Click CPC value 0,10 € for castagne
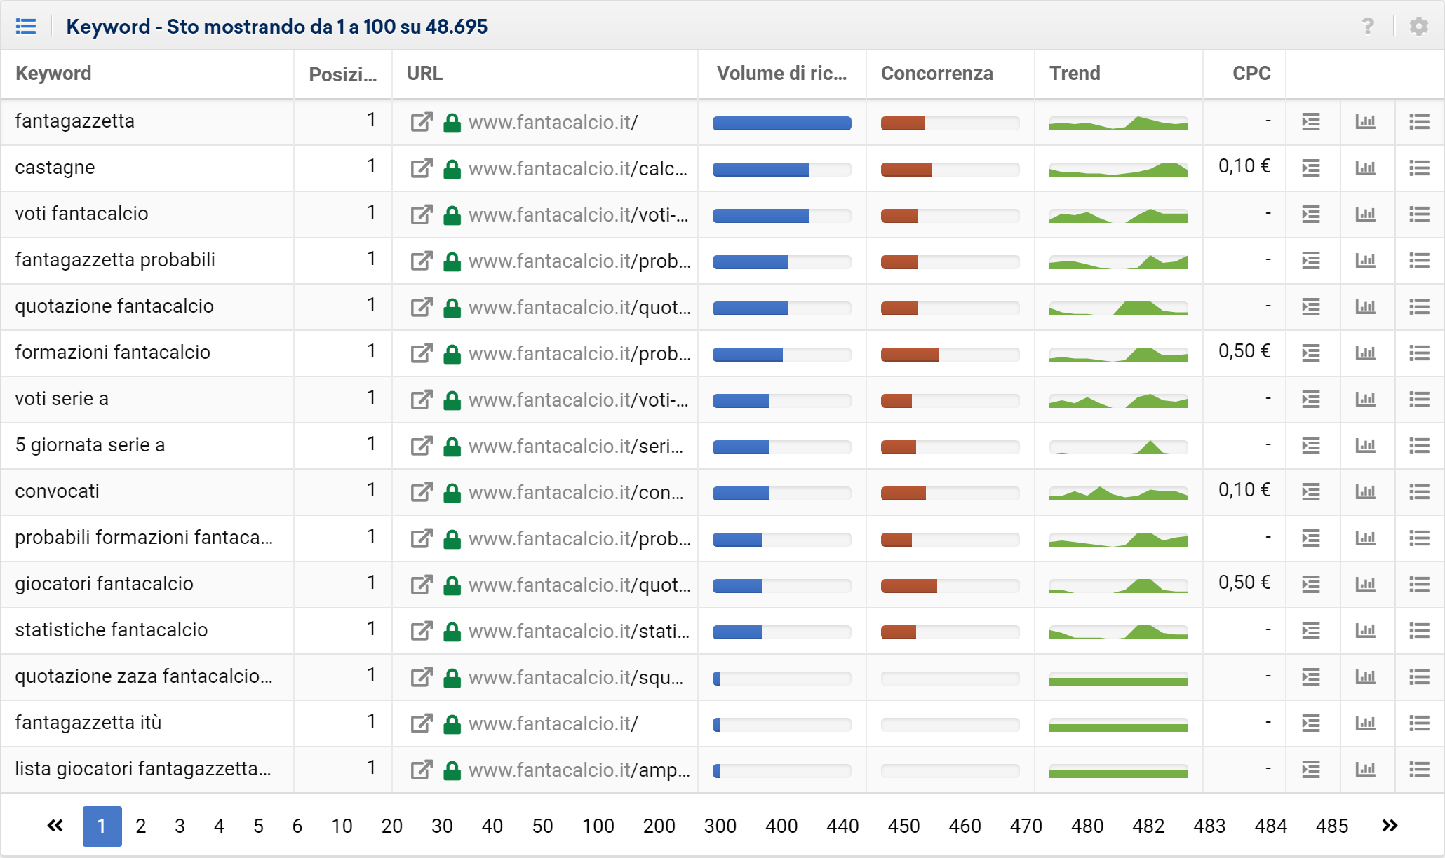The height and width of the screenshot is (858, 1445). (x=1244, y=166)
